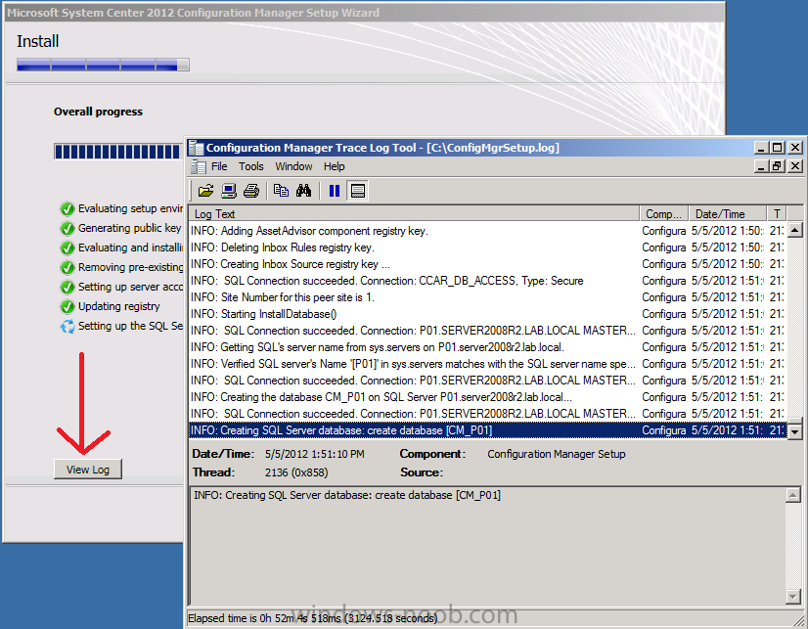This screenshot has width=808, height=629.
Task: Click the green check beside Removing pre-existing
Action: [x=67, y=267]
